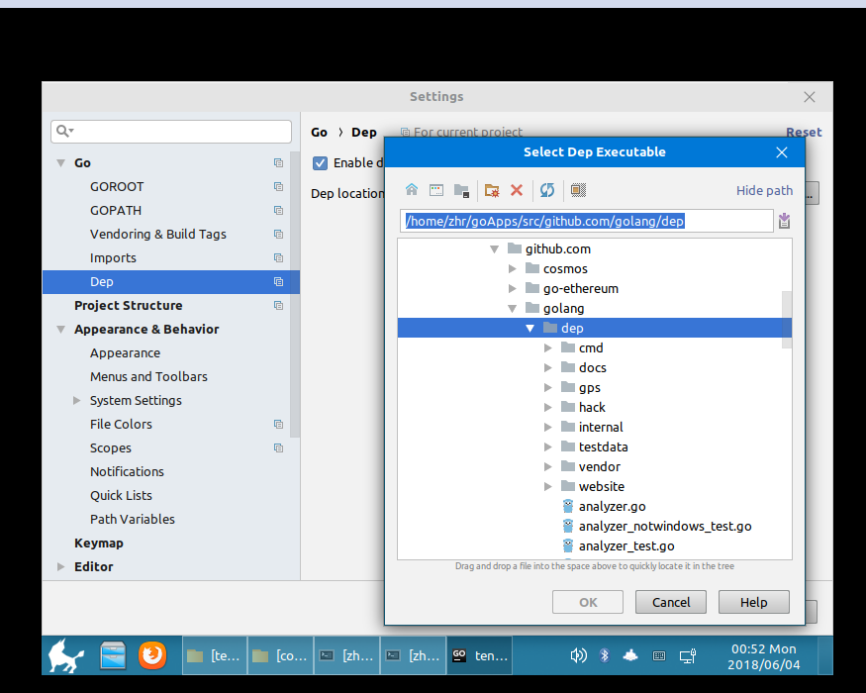Toggle the Enable dep integration checkbox
The width and height of the screenshot is (866, 693).
320,163
